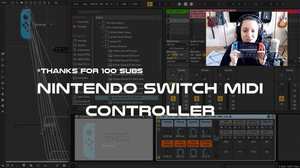This screenshot has height=168, width=300.
Task: Toggle the Follow playback yellow button
Action: (x=150, y=4)
